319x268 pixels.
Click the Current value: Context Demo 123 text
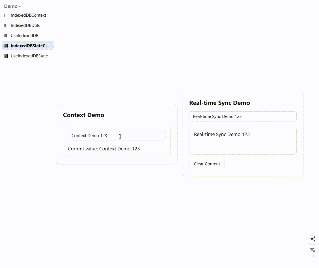point(104,149)
